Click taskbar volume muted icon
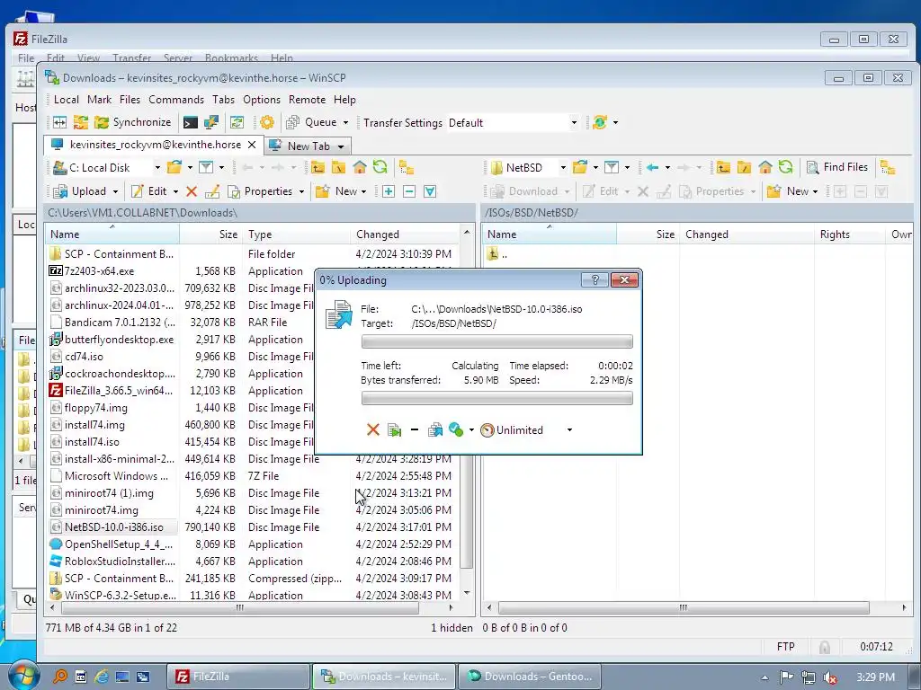The image size is (921, 690). pos(830,677)
